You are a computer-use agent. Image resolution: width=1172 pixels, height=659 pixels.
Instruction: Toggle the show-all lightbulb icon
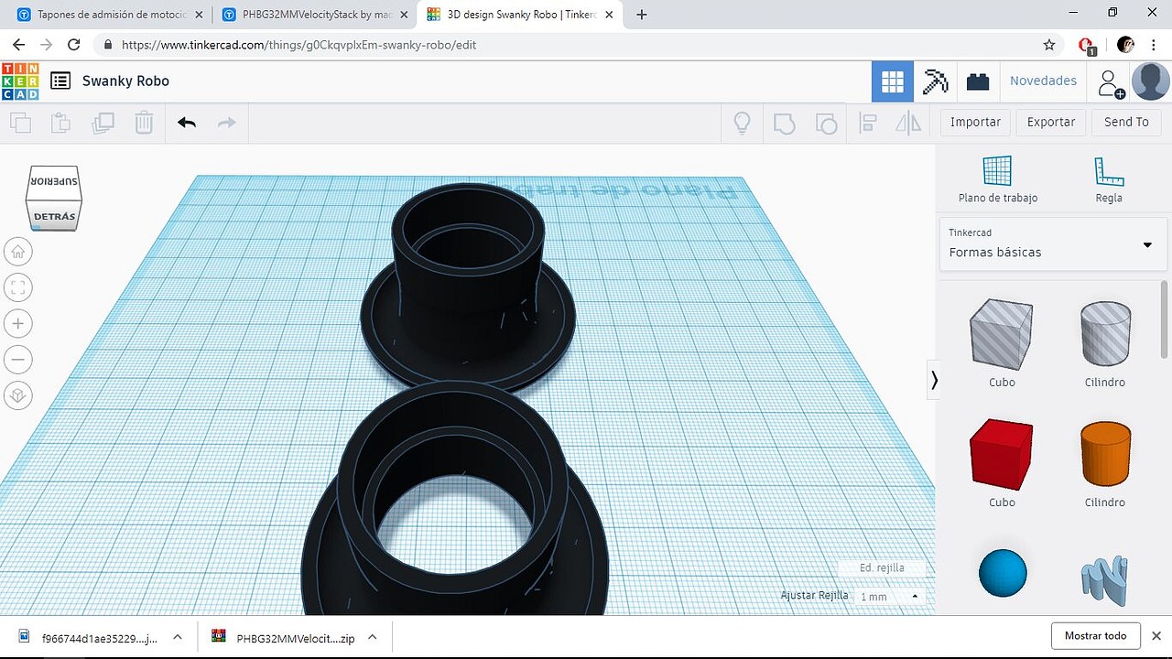pyautogui.click(x=743, y=123)
